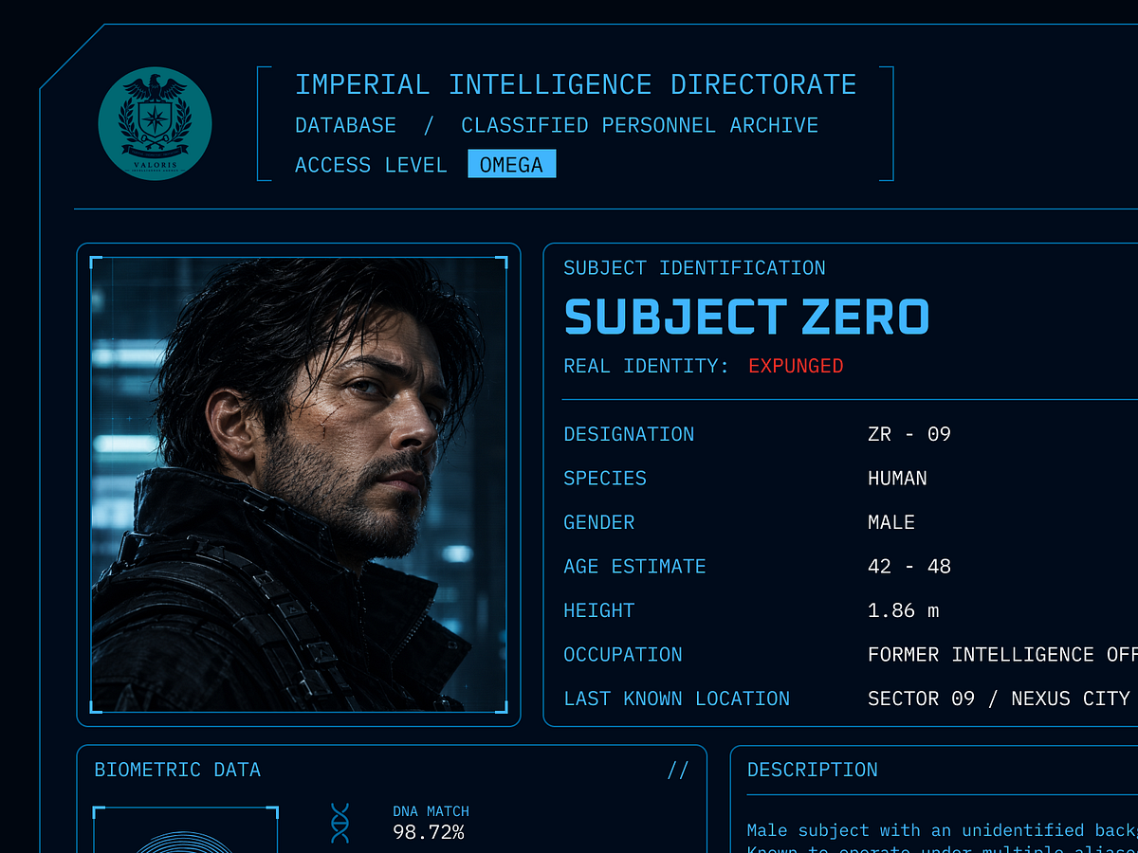Click the GENDER field label

click(599, 522)
